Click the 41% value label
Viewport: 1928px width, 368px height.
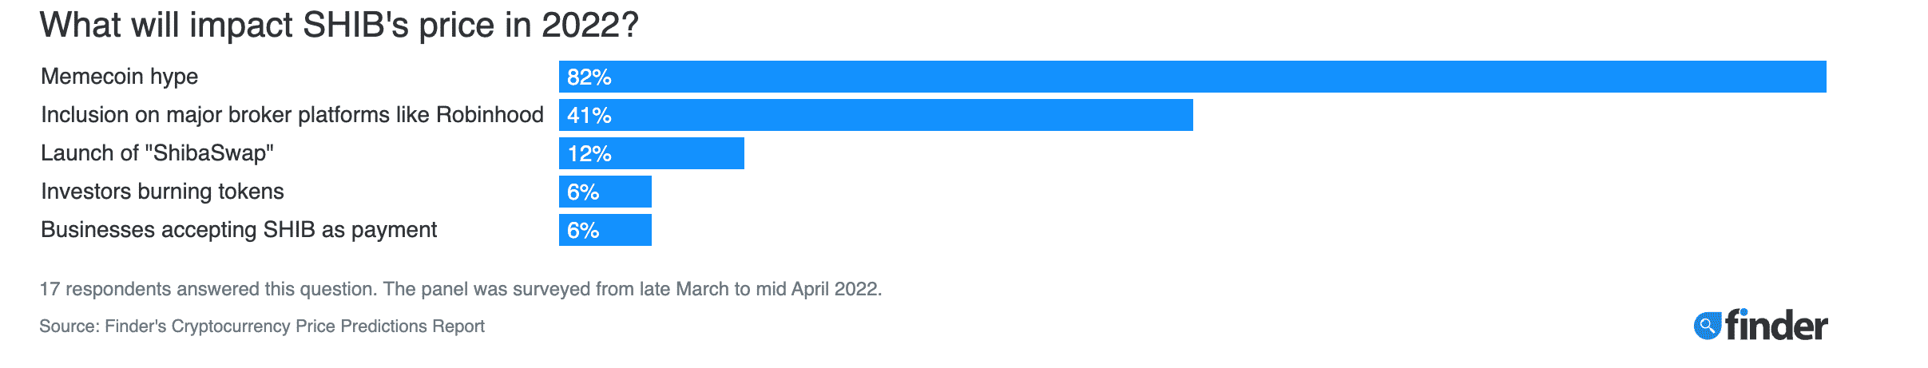click(x=589, y=115)
